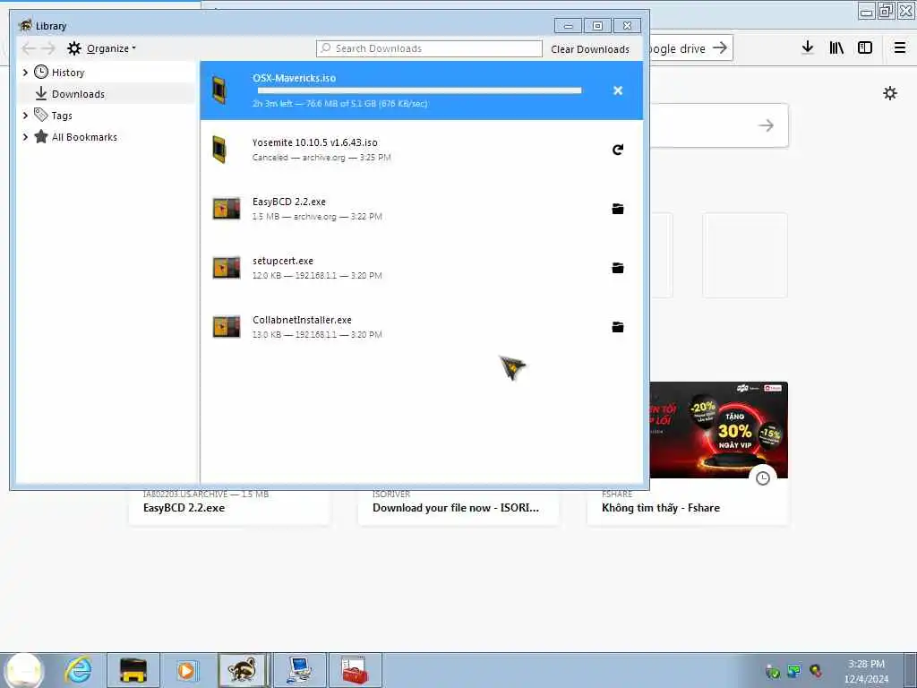Open containing folder for CollabnetInstaller.exe
The width and height of the screenshot is (917, 688).
(618, 327)
